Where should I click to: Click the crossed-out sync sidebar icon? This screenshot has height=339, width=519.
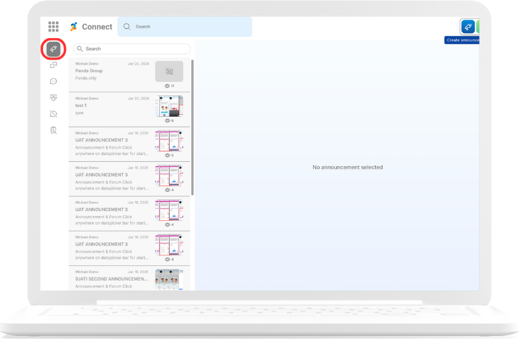(x=53, y=114)
